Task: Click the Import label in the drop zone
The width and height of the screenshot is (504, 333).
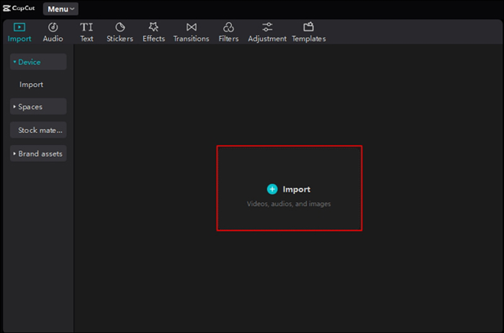Action: 296,189
